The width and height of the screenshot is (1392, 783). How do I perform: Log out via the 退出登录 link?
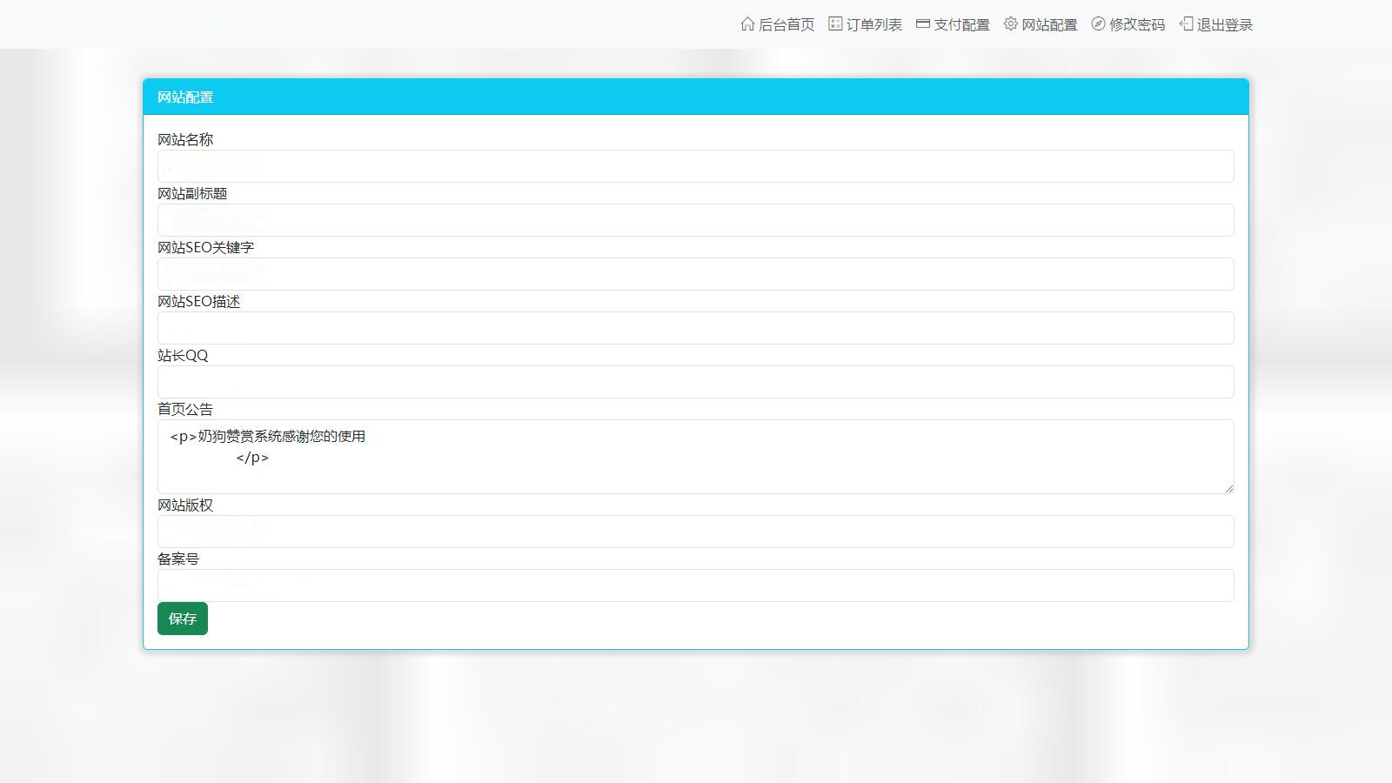(1225, 25)
